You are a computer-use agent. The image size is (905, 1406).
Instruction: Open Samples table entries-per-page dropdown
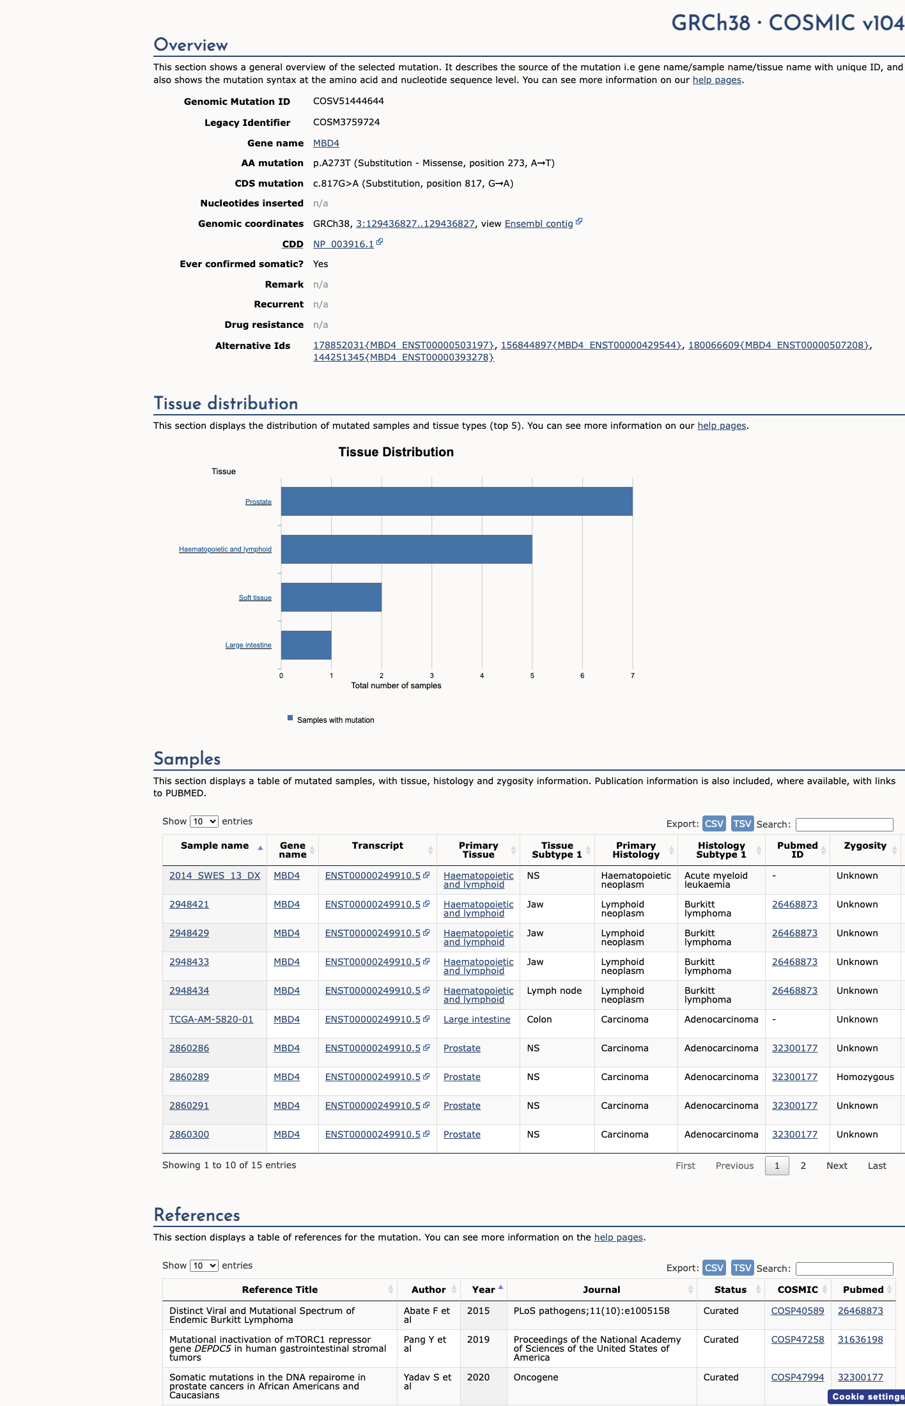204,821
